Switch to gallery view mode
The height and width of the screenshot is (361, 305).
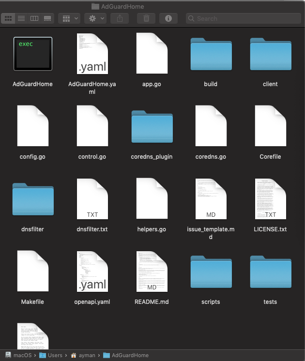point(47,18)
